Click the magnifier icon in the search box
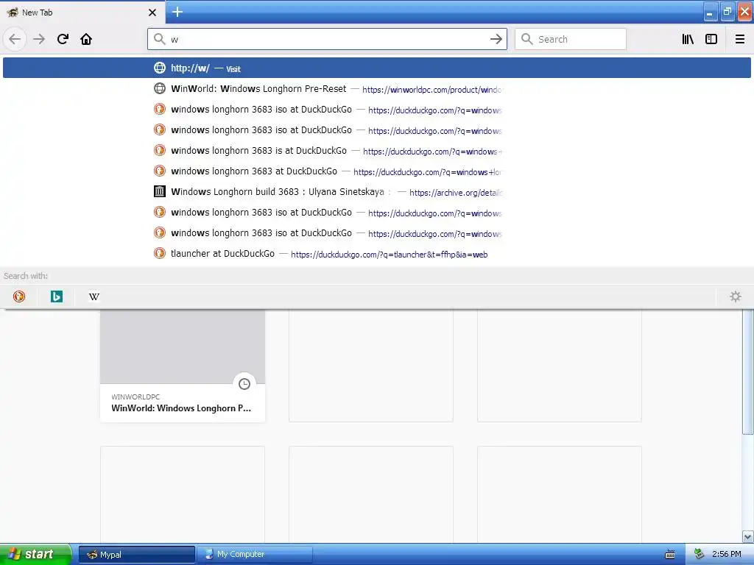The width and height of the screenshot is (754, 565). 527,39
